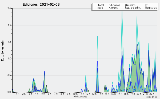Viewport: 160px width, 99px height.
Task: Click the '18 h' x-axis label
Action: (126, 94)
